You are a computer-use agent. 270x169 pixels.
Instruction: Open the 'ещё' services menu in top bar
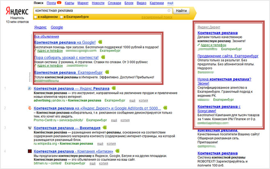pos(170,3)
